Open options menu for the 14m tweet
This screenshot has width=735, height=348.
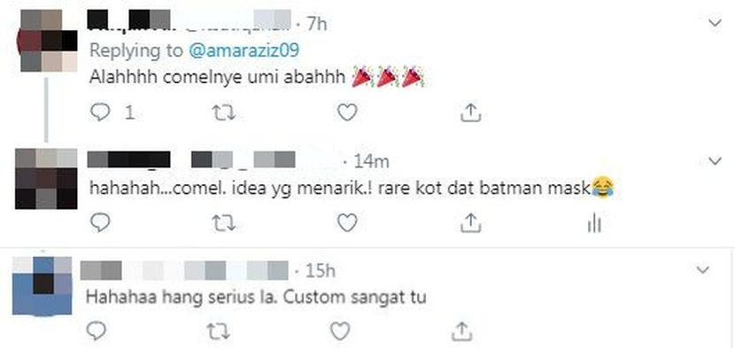(715, 161)
